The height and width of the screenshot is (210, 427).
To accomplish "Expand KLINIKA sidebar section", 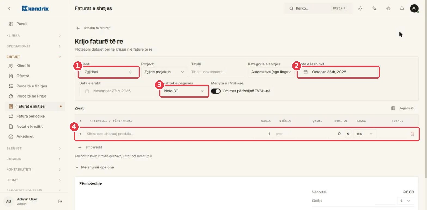I will pos(34,36).
